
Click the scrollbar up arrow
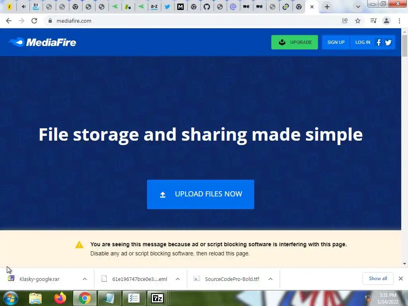[x=404, y=31]
